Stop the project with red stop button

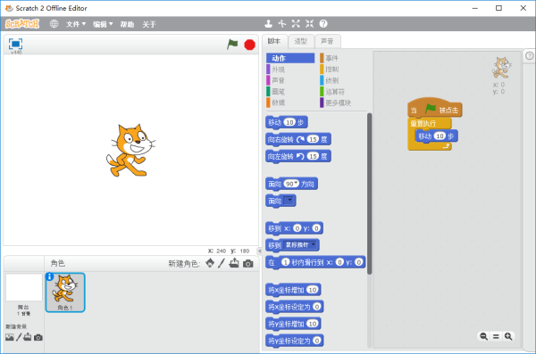click(250, 45)
